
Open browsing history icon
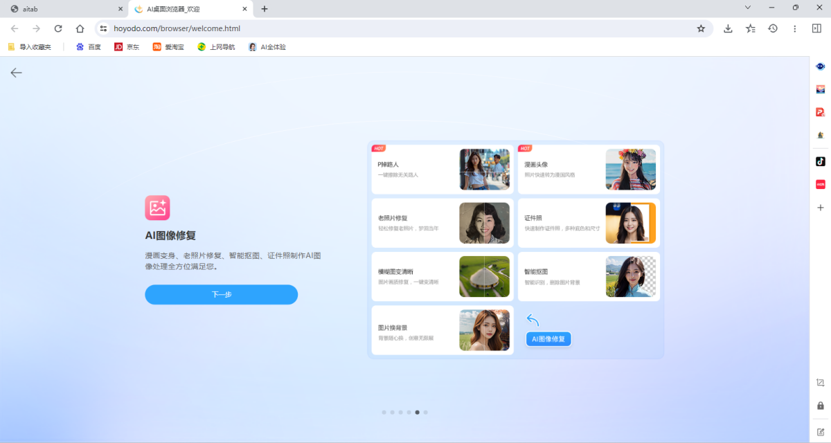(773, 28)
